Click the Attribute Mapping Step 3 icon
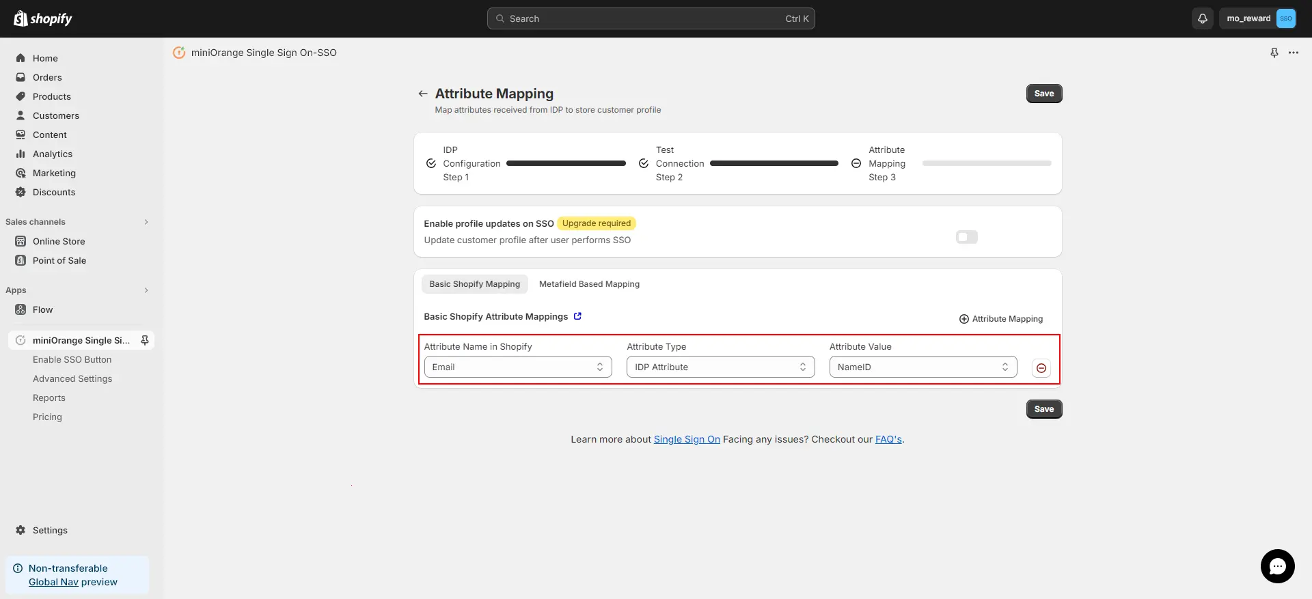This screenshot has height=599, width=1312. click(856, 163)
